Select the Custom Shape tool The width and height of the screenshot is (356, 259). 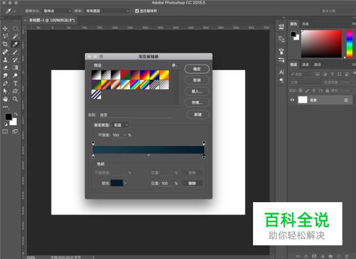[15, 91]
